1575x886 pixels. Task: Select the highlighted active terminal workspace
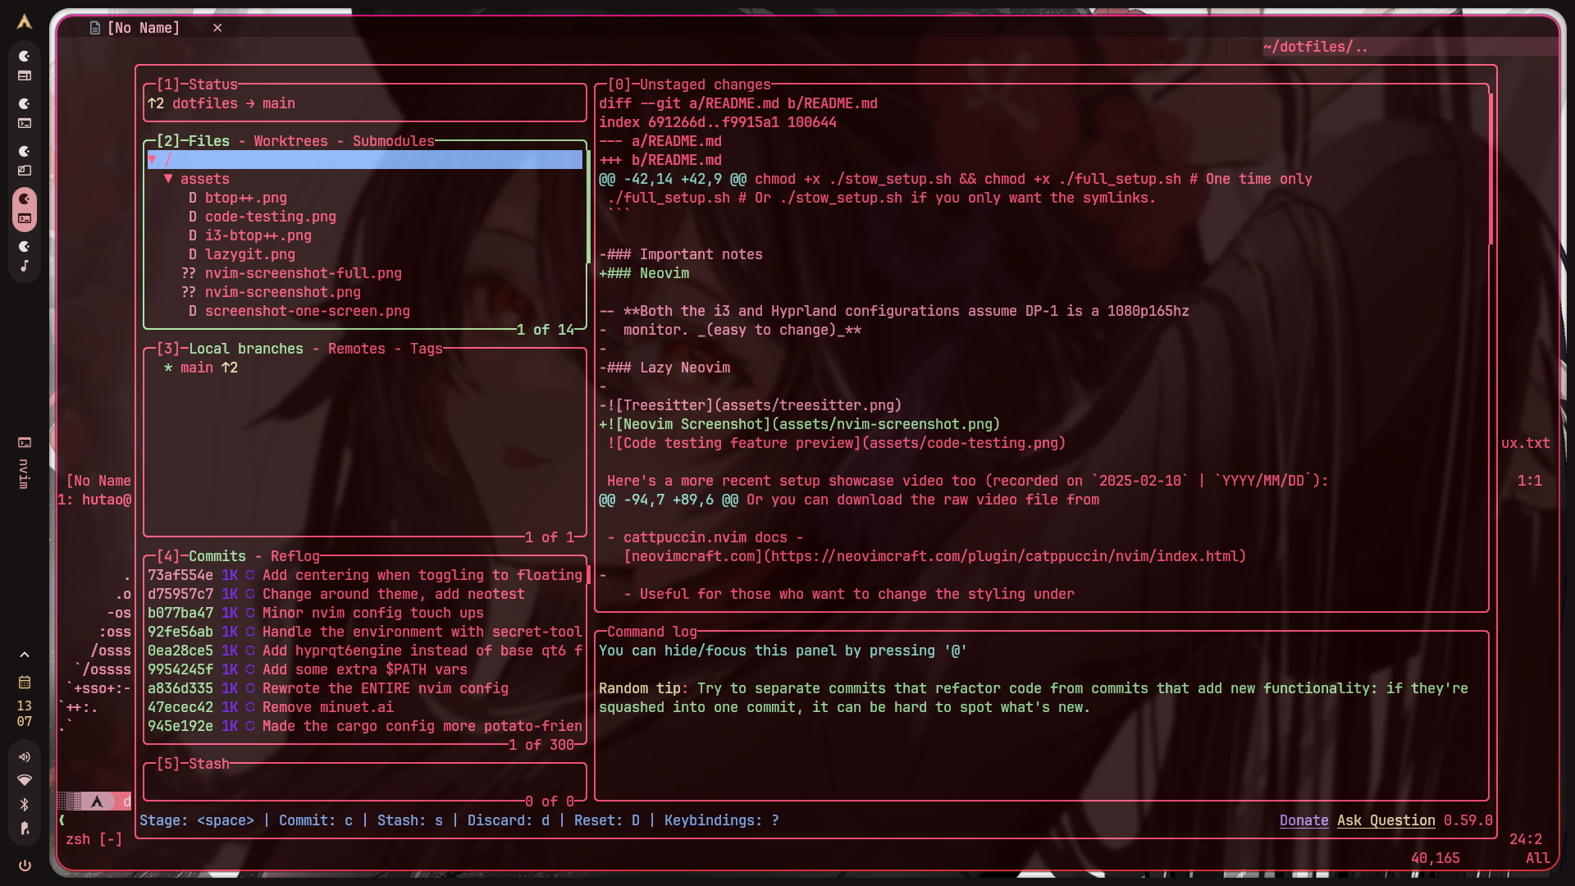tap(25, 208)
